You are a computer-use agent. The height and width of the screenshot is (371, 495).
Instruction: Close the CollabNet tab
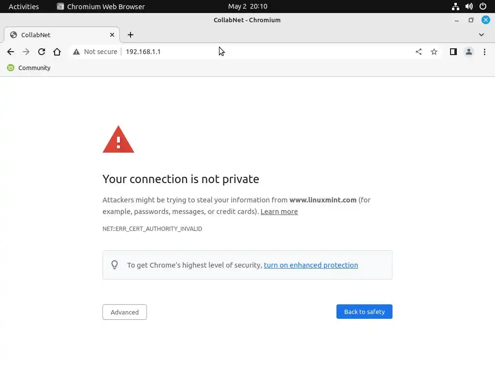[112, 35]
